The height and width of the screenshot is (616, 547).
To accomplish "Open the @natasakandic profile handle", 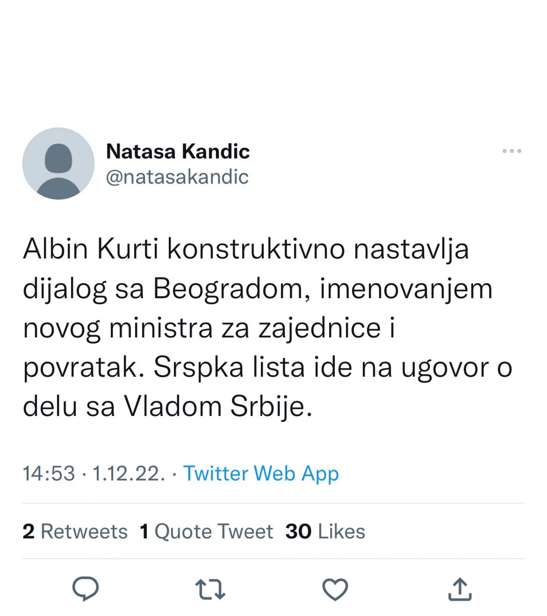I will click(177, 178).
